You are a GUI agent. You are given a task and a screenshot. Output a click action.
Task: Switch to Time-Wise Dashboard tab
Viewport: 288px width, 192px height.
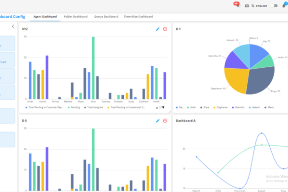[138, 16]
